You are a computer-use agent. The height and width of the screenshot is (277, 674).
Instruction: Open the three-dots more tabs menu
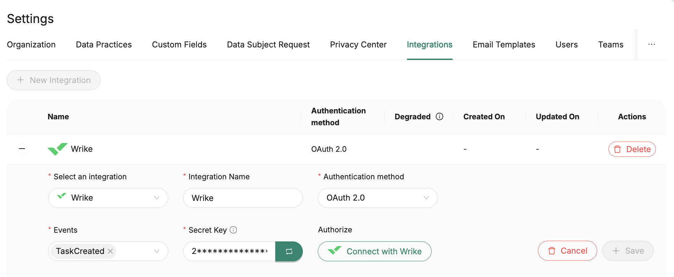point(651,45)
